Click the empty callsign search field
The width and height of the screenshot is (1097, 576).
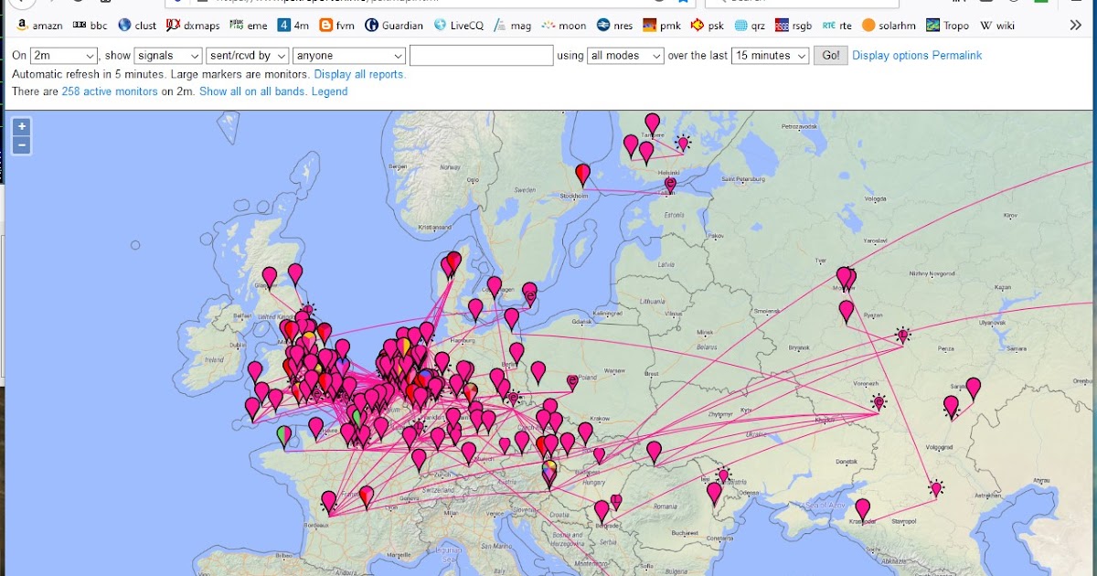[482, 55]
